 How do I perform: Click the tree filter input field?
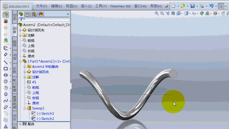click(x=44, y=19)
